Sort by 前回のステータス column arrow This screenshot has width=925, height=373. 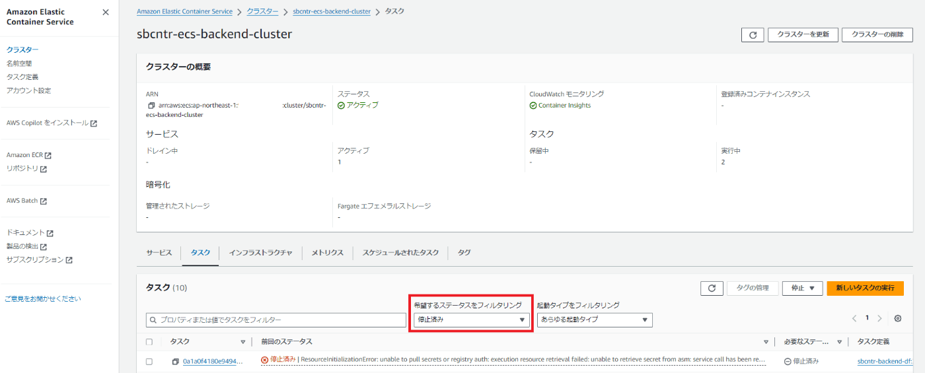(766, 342)
